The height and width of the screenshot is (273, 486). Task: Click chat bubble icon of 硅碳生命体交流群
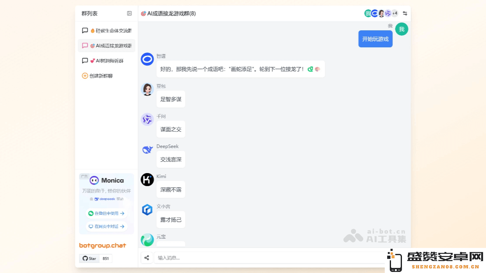[x=85, y=30]
